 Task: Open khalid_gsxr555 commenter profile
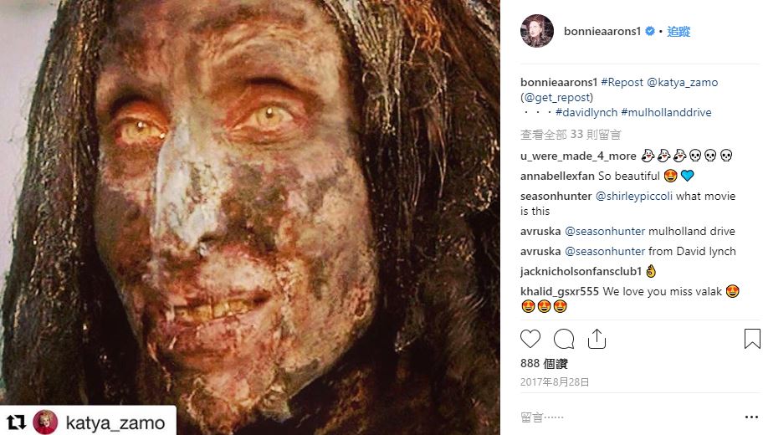tap(560, 292)
